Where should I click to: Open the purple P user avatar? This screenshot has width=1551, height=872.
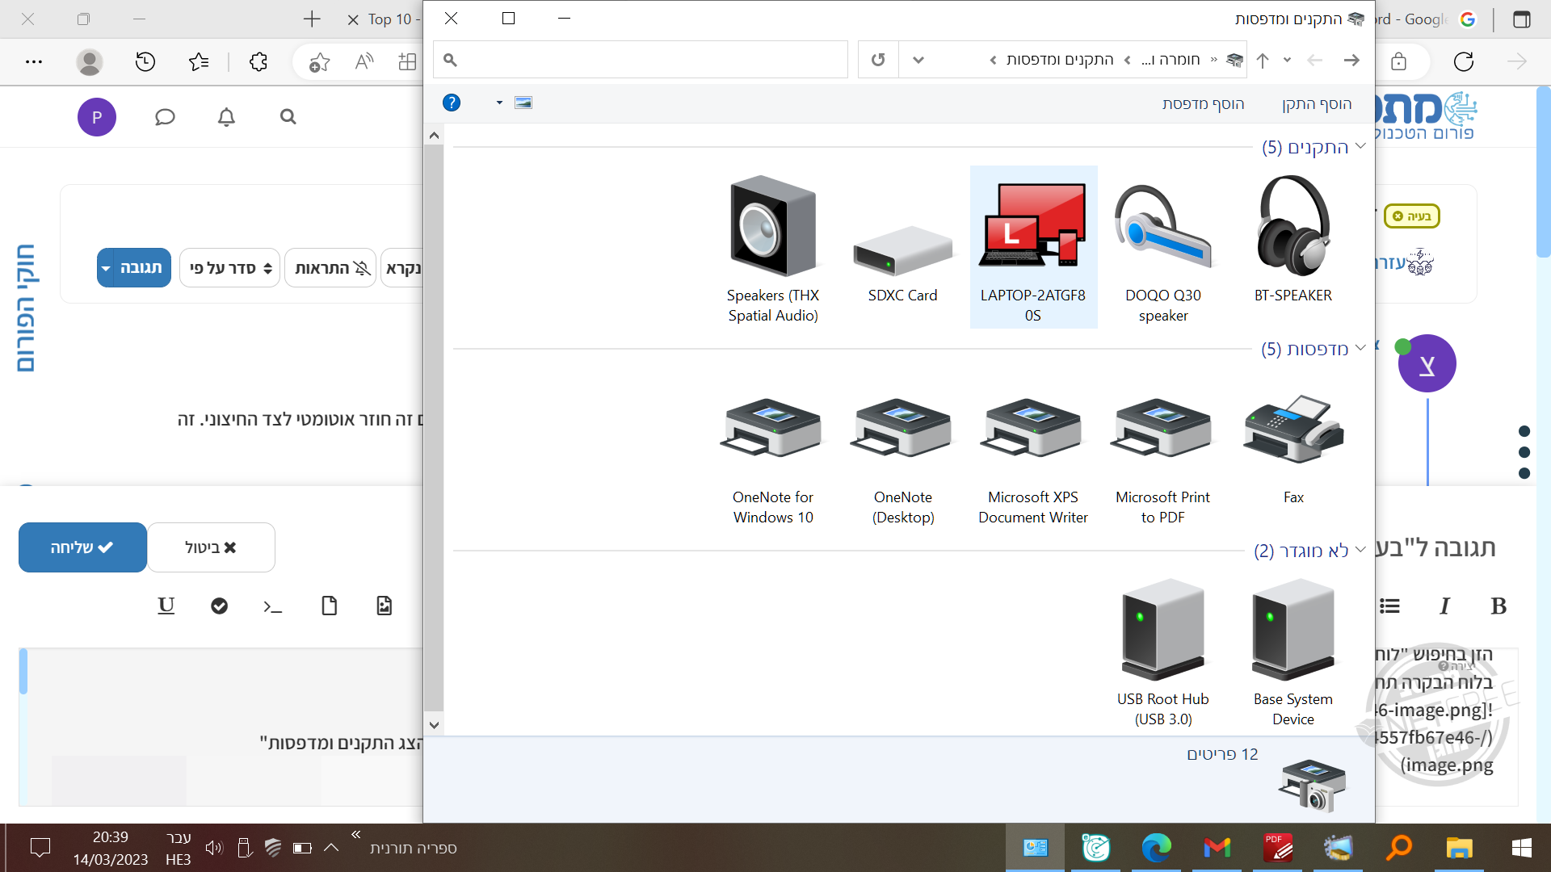pyautogui.click(x=97, y=117)
